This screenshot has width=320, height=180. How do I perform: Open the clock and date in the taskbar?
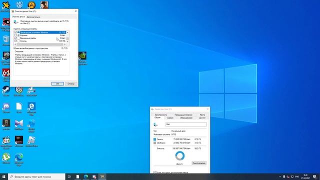click(305, 176)
